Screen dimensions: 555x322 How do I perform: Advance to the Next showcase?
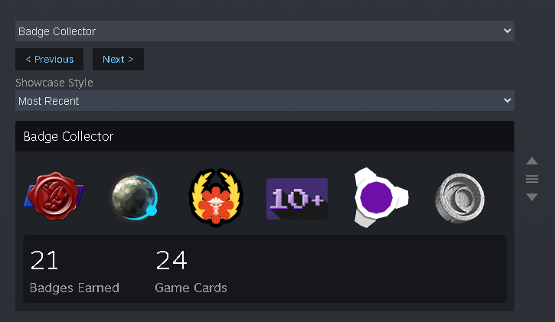coord(118,60)
